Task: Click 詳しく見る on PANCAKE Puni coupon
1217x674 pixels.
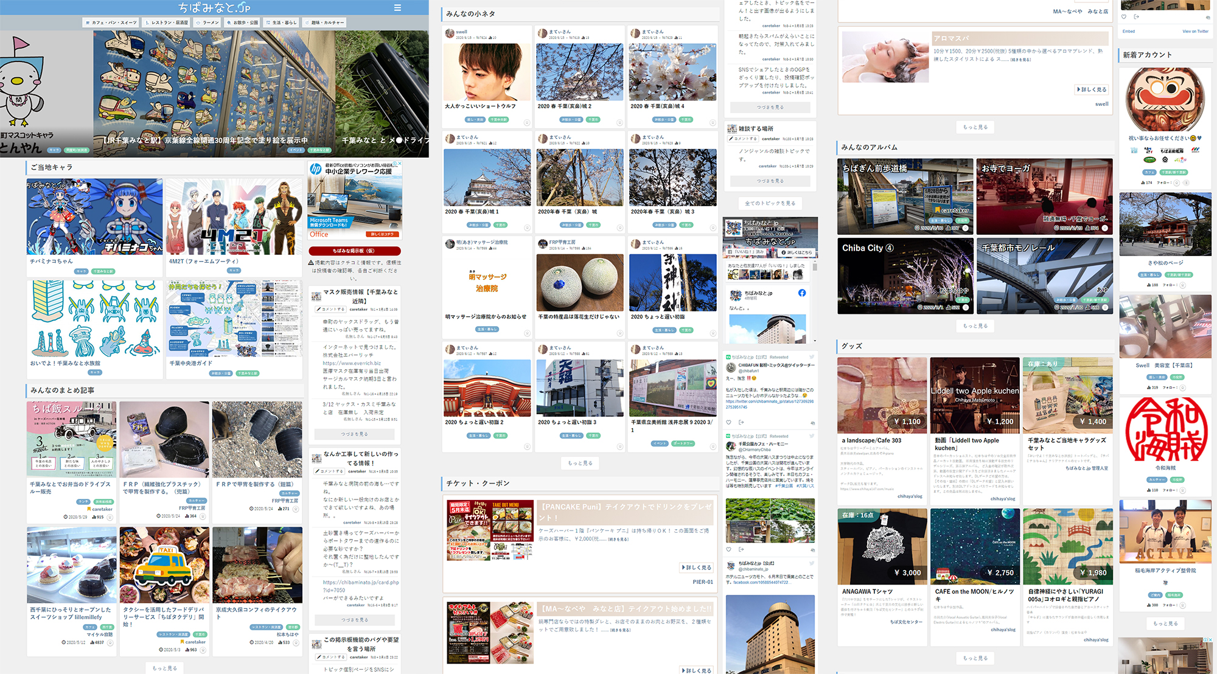Action: pos(696,568)
